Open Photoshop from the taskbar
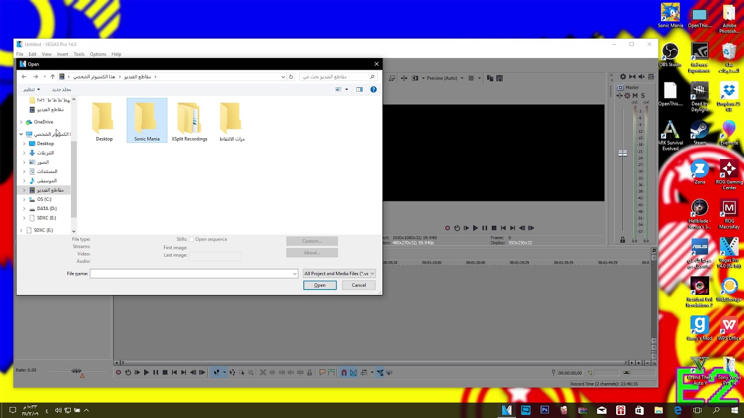 pyautogui.click(x=545, y=410)
